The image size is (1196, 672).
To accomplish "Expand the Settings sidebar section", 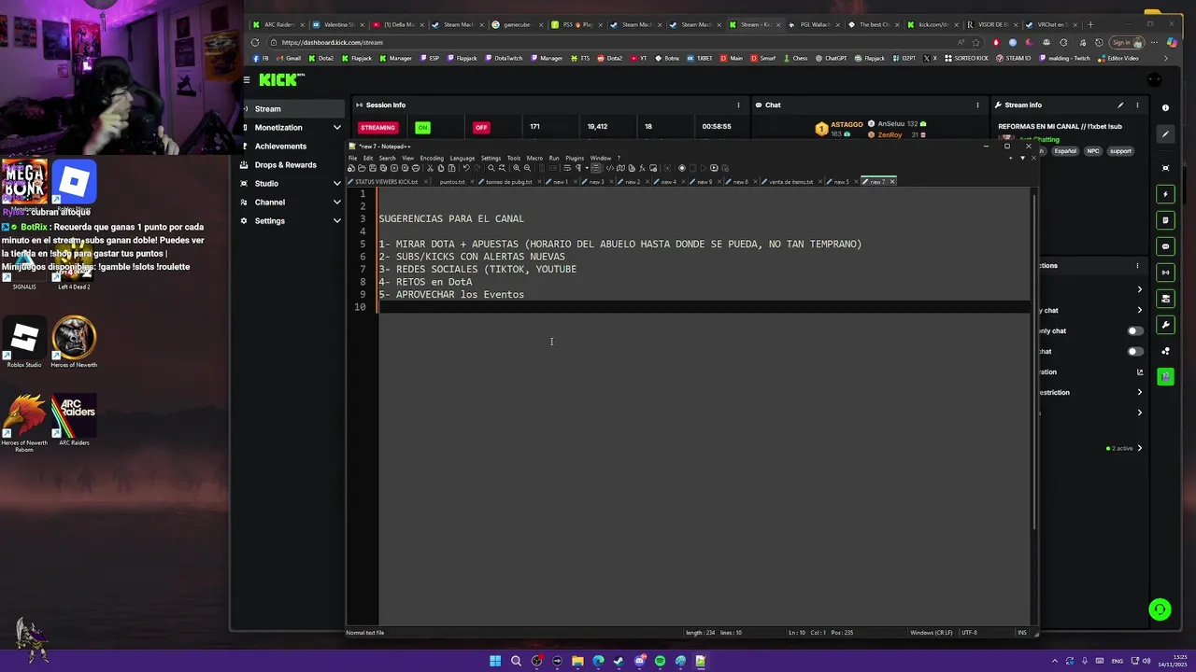I will 337,220.
